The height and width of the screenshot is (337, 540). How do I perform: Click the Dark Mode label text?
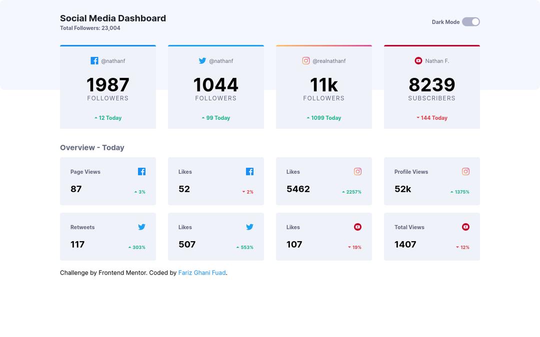[x=445, y=22]
